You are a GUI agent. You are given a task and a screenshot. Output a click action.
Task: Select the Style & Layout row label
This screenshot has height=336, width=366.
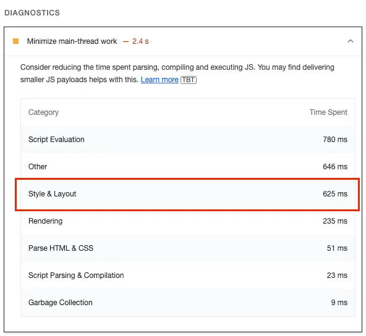53,194
